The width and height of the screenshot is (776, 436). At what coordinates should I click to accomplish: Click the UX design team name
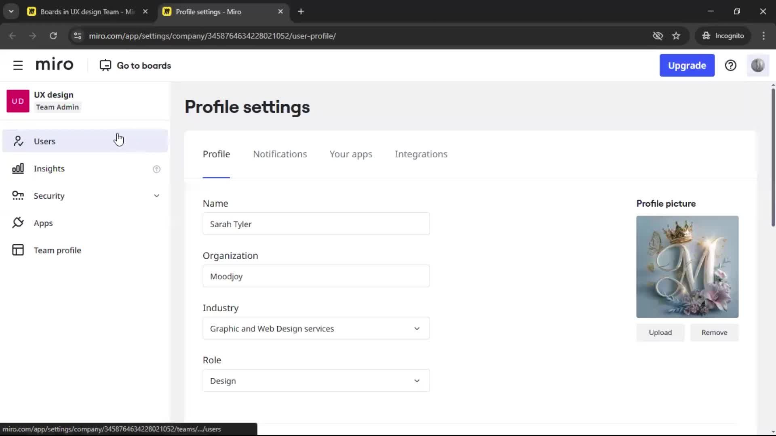coord(54,95)
